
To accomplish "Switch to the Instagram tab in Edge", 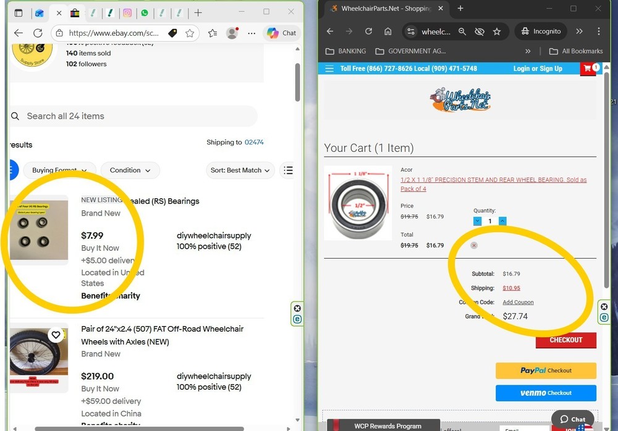I will click(127, 13).
